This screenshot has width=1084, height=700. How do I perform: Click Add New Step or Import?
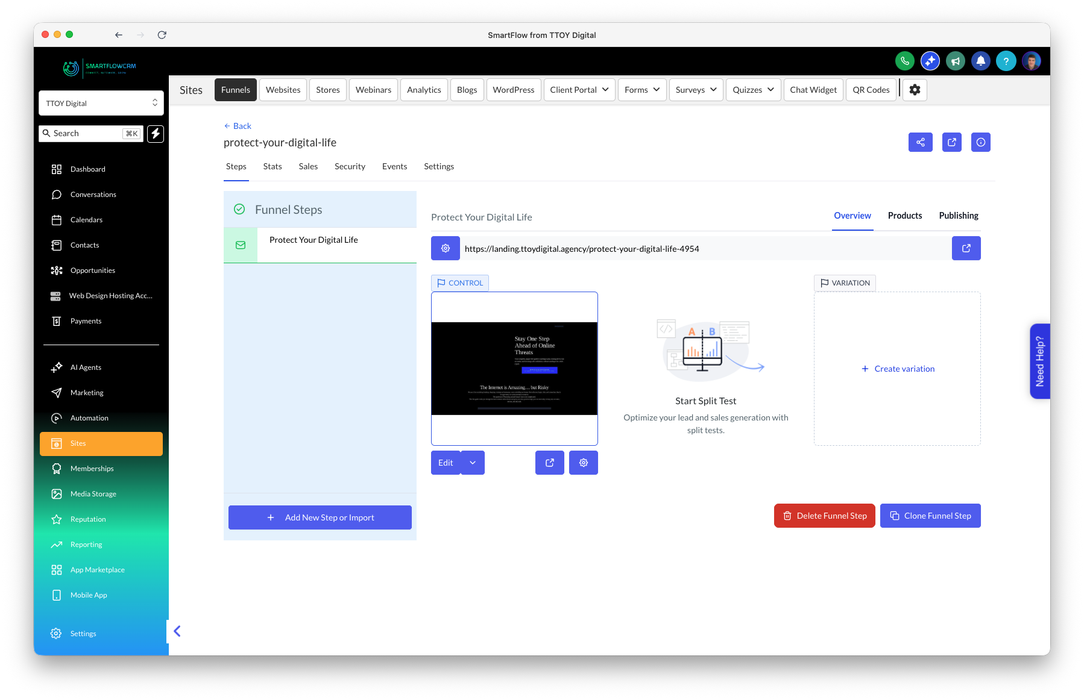320,517
